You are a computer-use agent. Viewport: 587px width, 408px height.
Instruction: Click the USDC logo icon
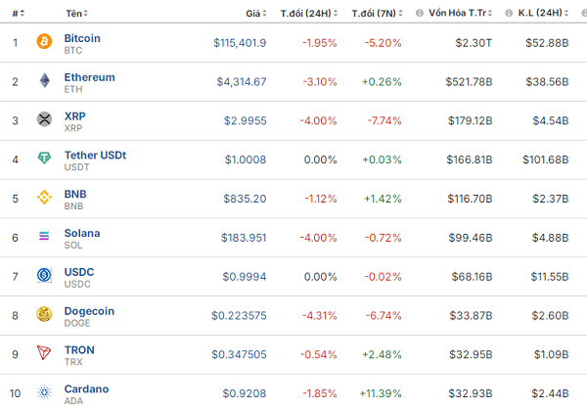click(44, 275)
